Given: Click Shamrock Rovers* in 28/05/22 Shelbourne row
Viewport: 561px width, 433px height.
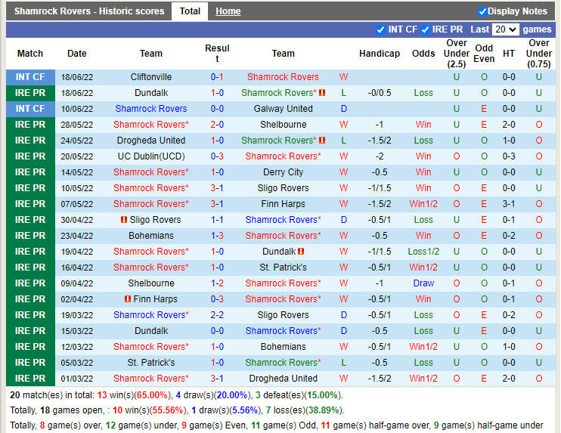Looking at the screenshot, I should click(151, 125).
